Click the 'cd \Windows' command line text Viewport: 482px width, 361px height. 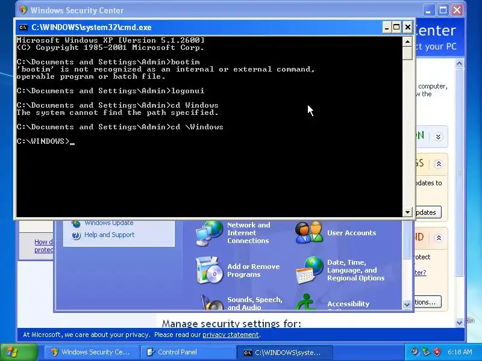pos(197,127)
